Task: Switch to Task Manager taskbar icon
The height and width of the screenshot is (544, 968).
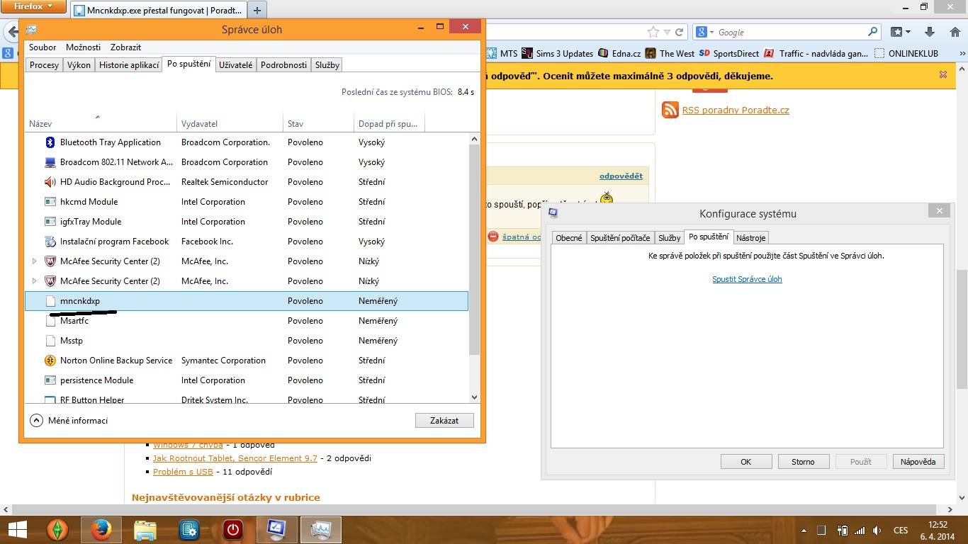Action: (x=321, y=529)
